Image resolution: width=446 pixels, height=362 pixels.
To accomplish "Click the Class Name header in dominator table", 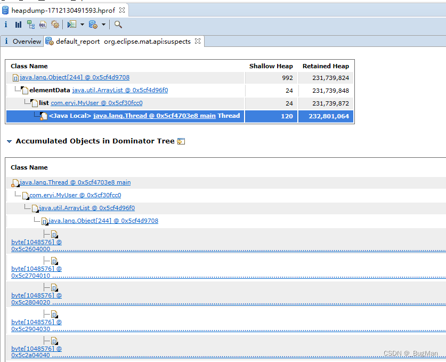I will pos(29,167).
